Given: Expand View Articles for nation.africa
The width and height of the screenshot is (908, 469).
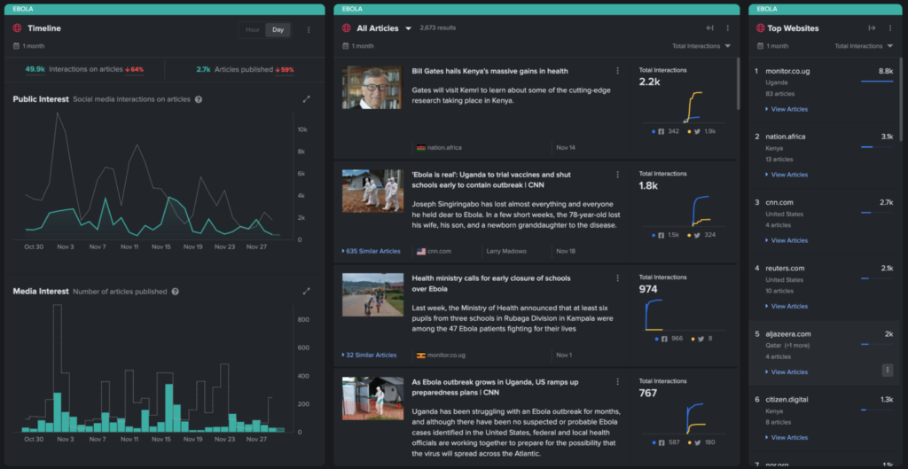Looking at the screenshot, I should [787, 175].
